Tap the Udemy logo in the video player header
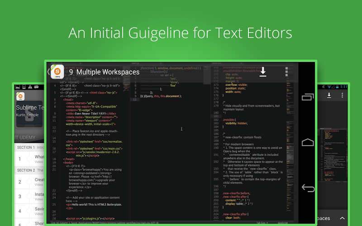This screenshot has height=226, width=362. click(57, 72)
